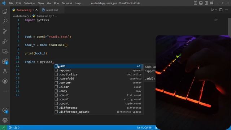Open the Selection menu
231x130 pixels.
pyautogui.click(x=30, y=3)
